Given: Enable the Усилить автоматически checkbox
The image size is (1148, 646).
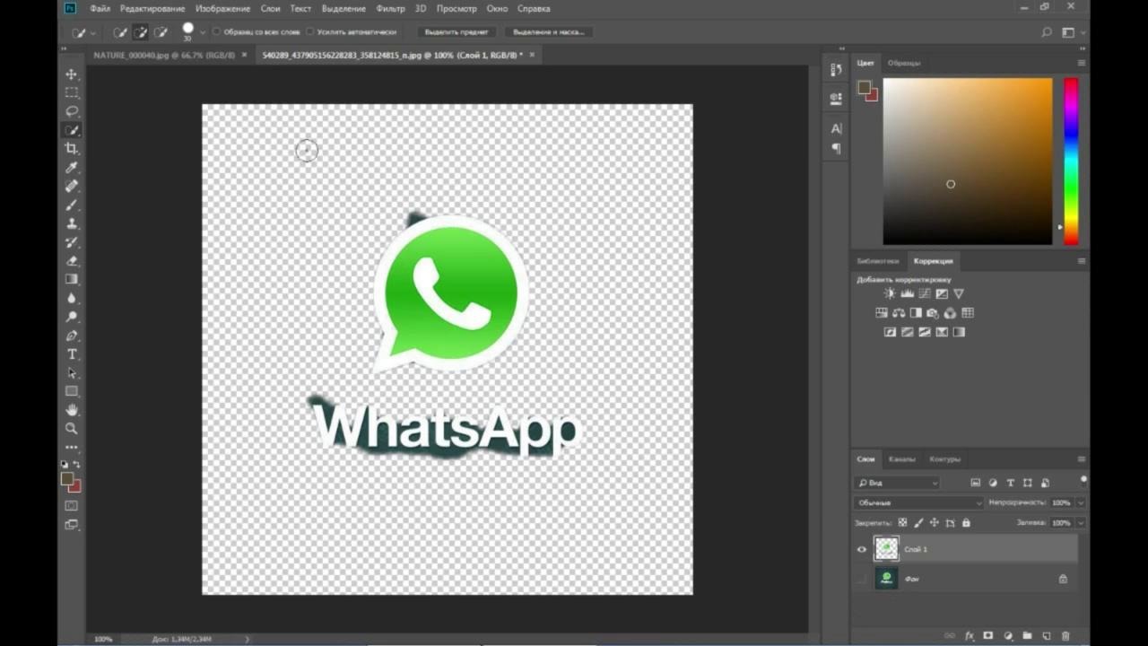Looking at the screenshot, I should (x=310, y=31).
